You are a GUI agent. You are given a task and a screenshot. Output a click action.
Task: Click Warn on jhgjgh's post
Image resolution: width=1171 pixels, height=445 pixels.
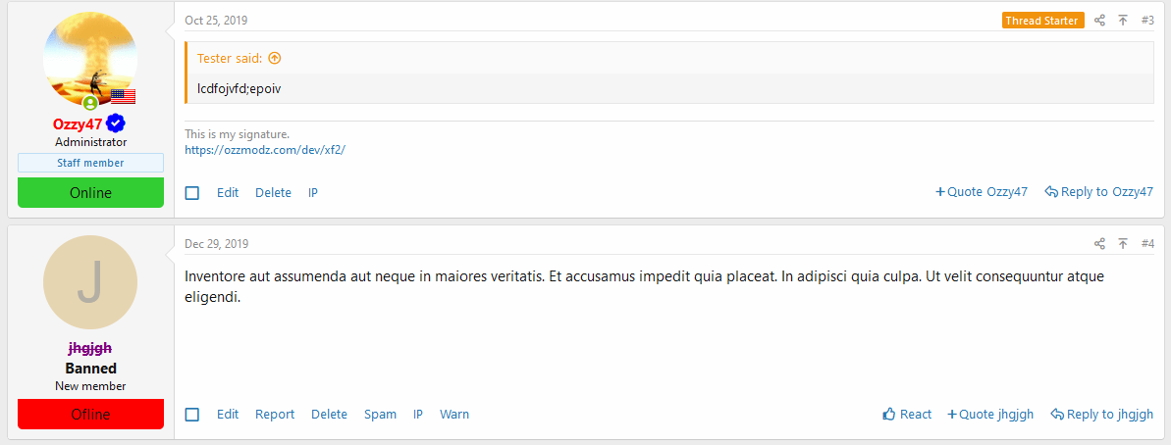point(454,415)
